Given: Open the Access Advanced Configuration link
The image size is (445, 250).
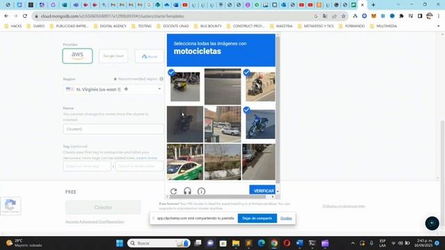Looking at the screenshot, I should point(95,222).
